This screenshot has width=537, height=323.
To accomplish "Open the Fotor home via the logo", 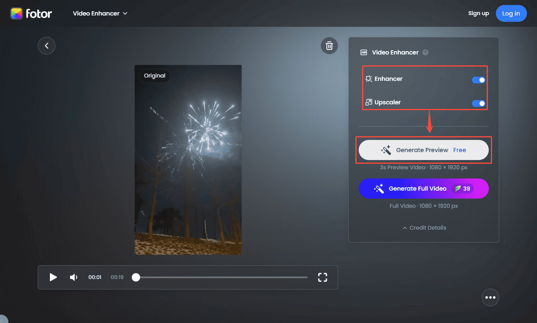I will click(31, 13).
